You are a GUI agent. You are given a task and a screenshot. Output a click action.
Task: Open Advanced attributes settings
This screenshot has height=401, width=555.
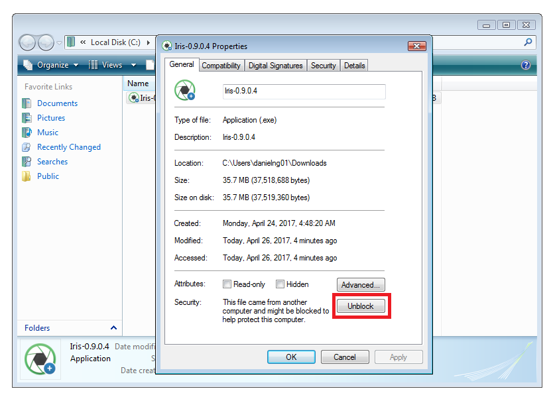pos(361,284)
